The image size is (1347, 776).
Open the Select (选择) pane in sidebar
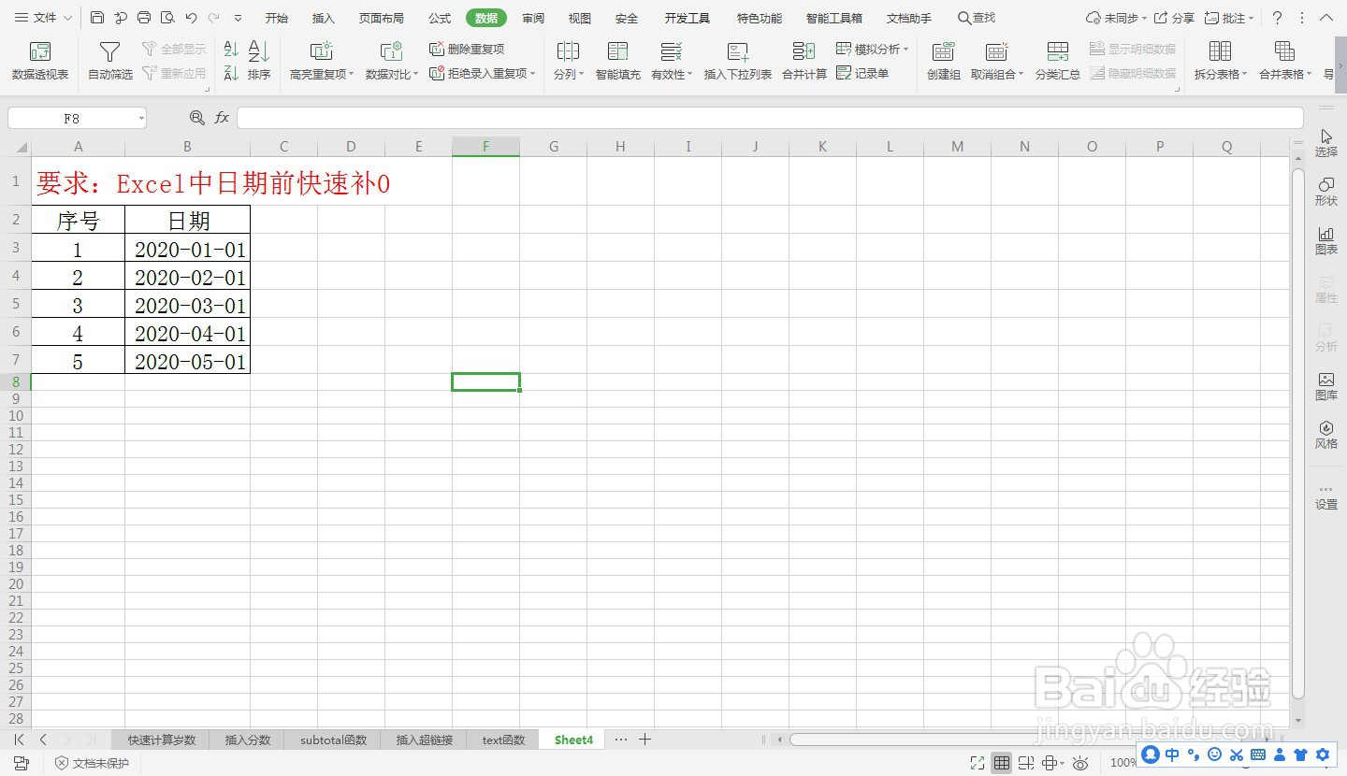(x=1326, y=143)
